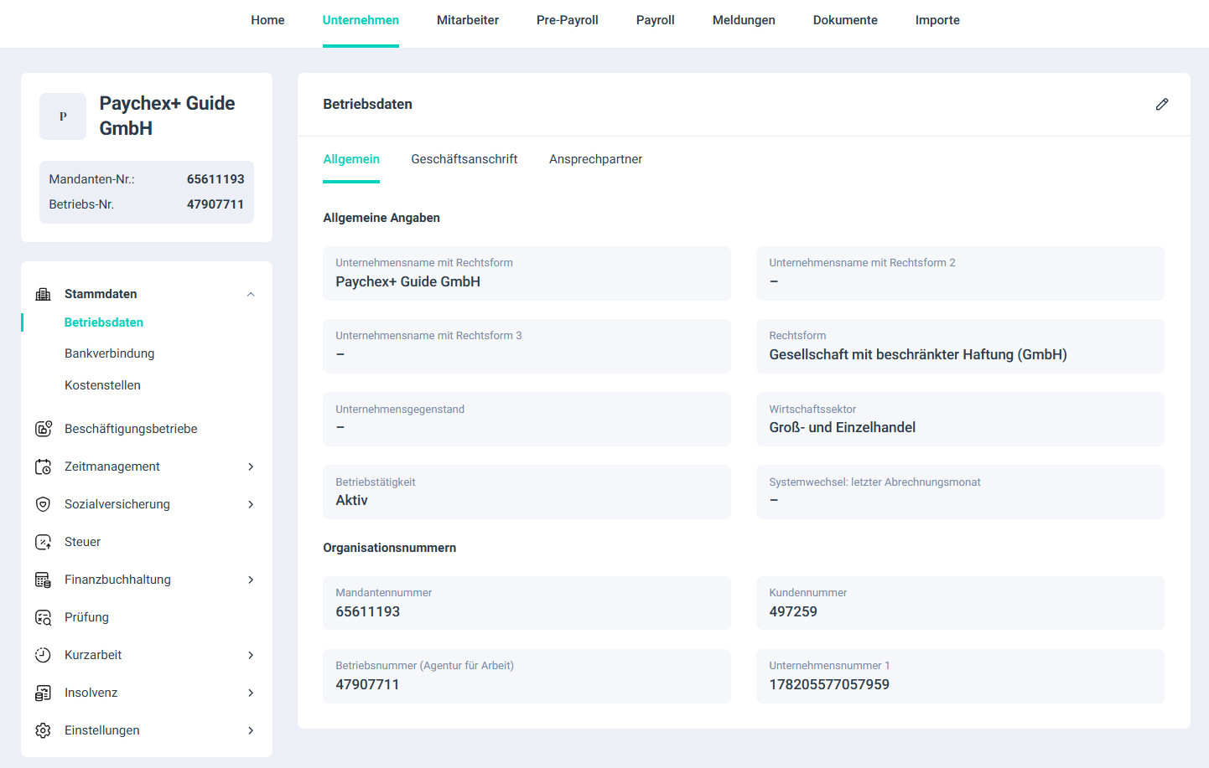Screen dimensions: 1209x768
Task: Click the Sozialversicherung shield icon
Action: coord(44,504)
